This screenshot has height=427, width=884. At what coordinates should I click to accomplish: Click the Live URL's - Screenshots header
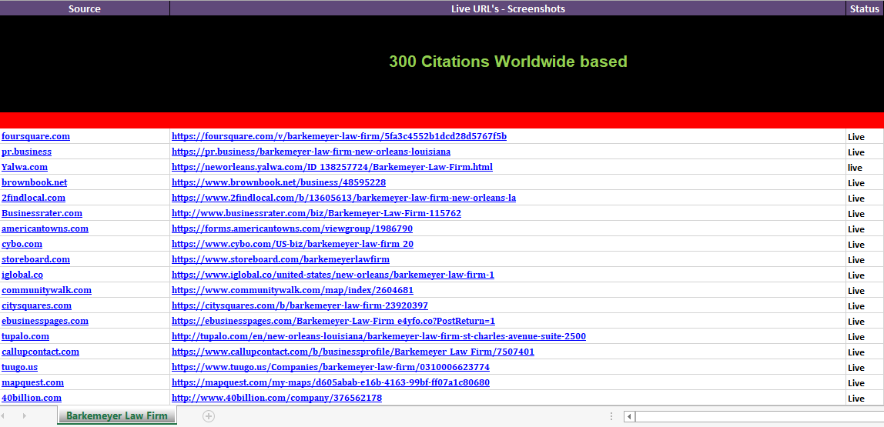(507, 8)
